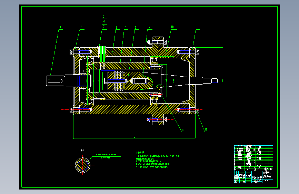
Task: Select the spring disc stack in center bore
Action: (119, 81)
